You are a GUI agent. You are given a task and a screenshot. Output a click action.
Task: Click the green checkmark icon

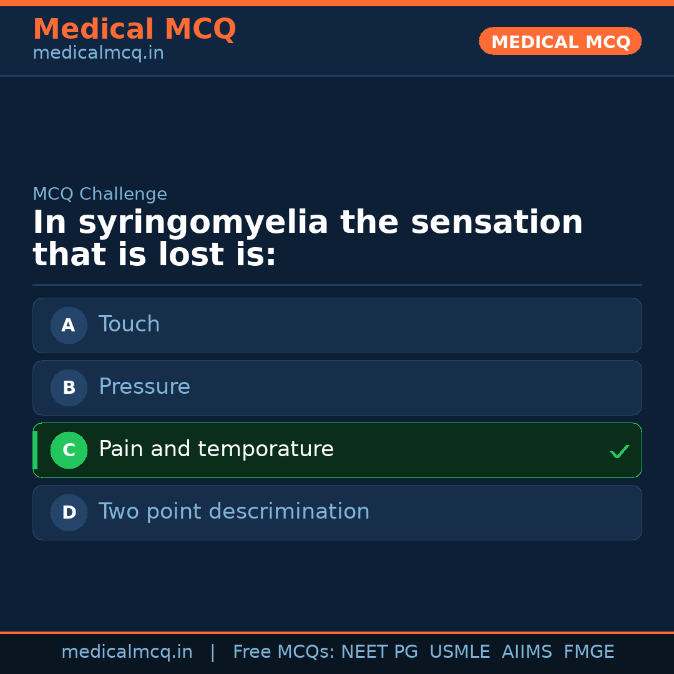coord(619,451)
